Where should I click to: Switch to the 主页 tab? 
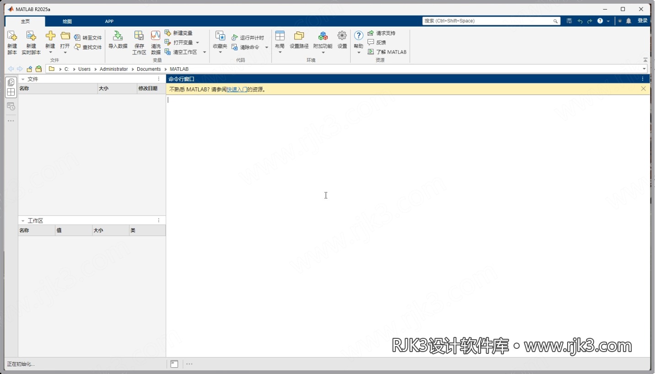coord(25,21)
